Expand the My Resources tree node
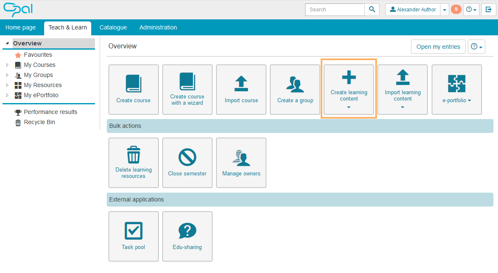Image resolution: width=498 pixels, height=273 pixels. (x=7, y=85)
